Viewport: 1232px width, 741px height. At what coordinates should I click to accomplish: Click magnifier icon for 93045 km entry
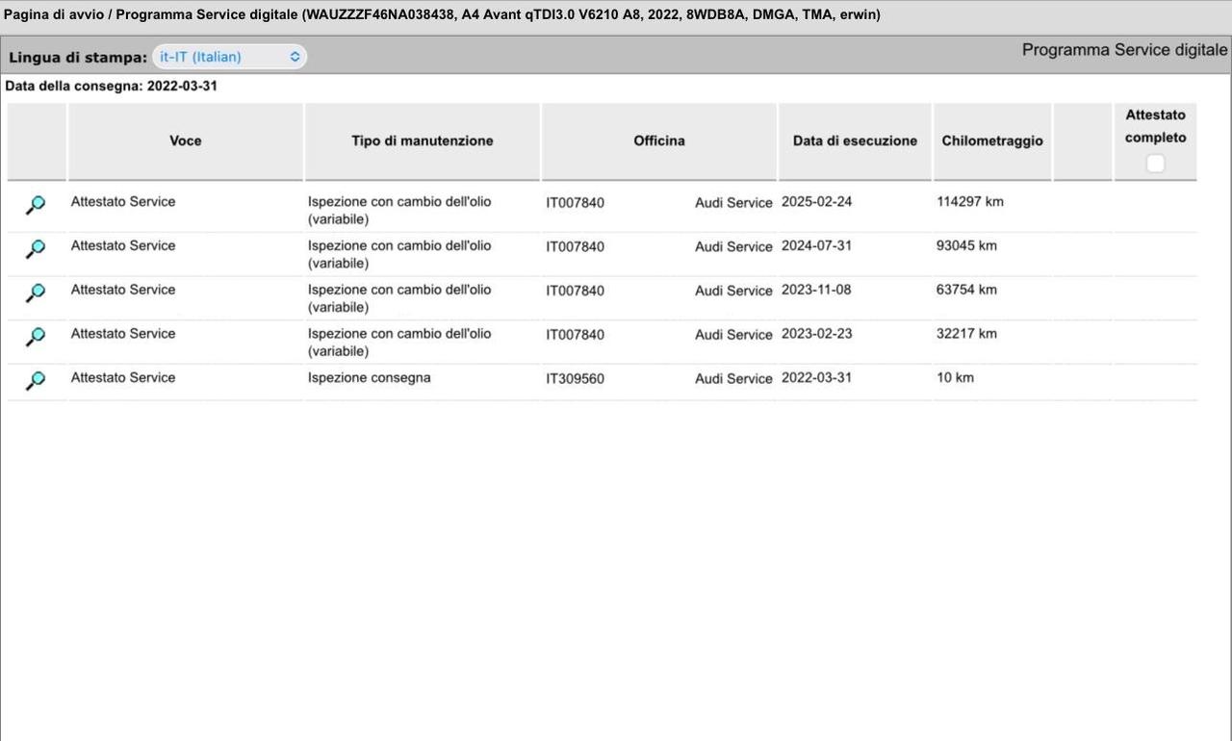[36, 249]
